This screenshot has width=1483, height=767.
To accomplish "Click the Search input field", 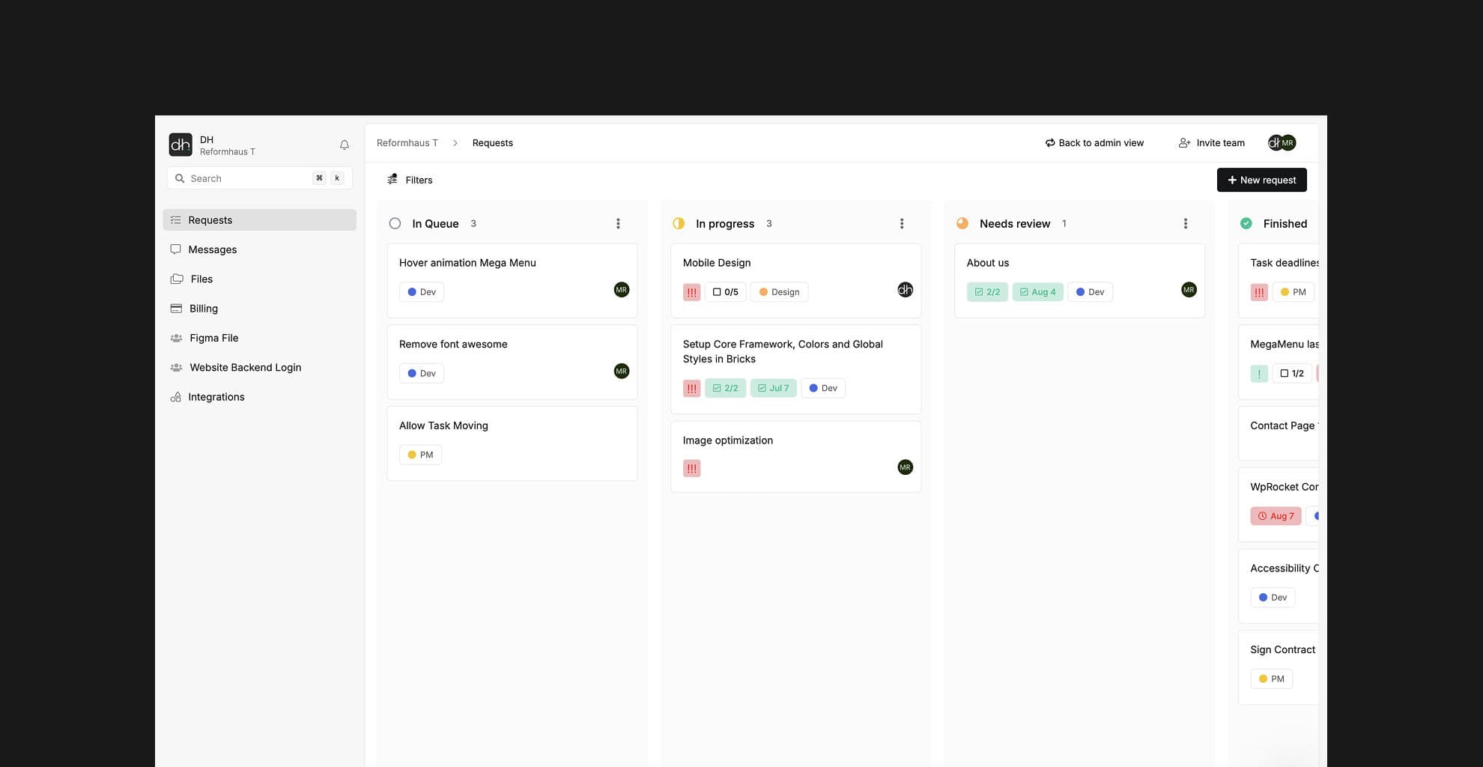I will tap(259, 178).
